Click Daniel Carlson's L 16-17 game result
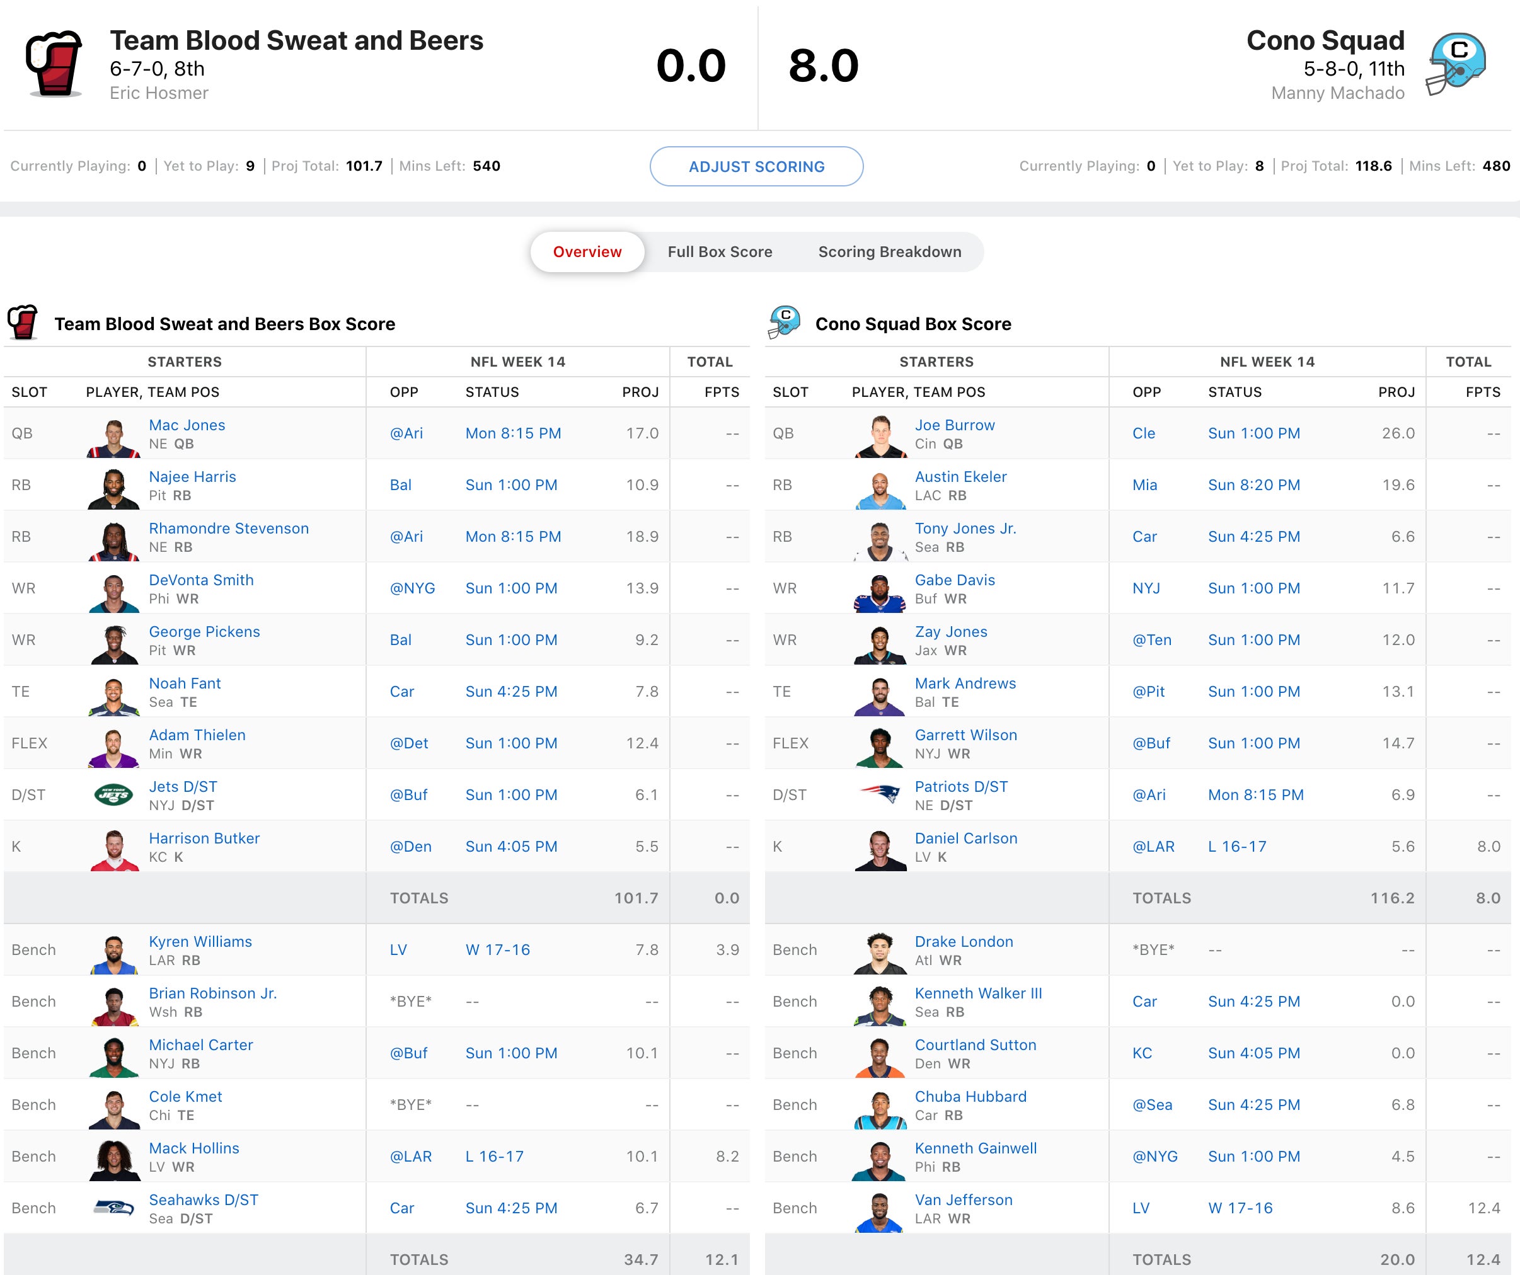The width and height of the screenshot is (1520, 1275). point(1237,847)
